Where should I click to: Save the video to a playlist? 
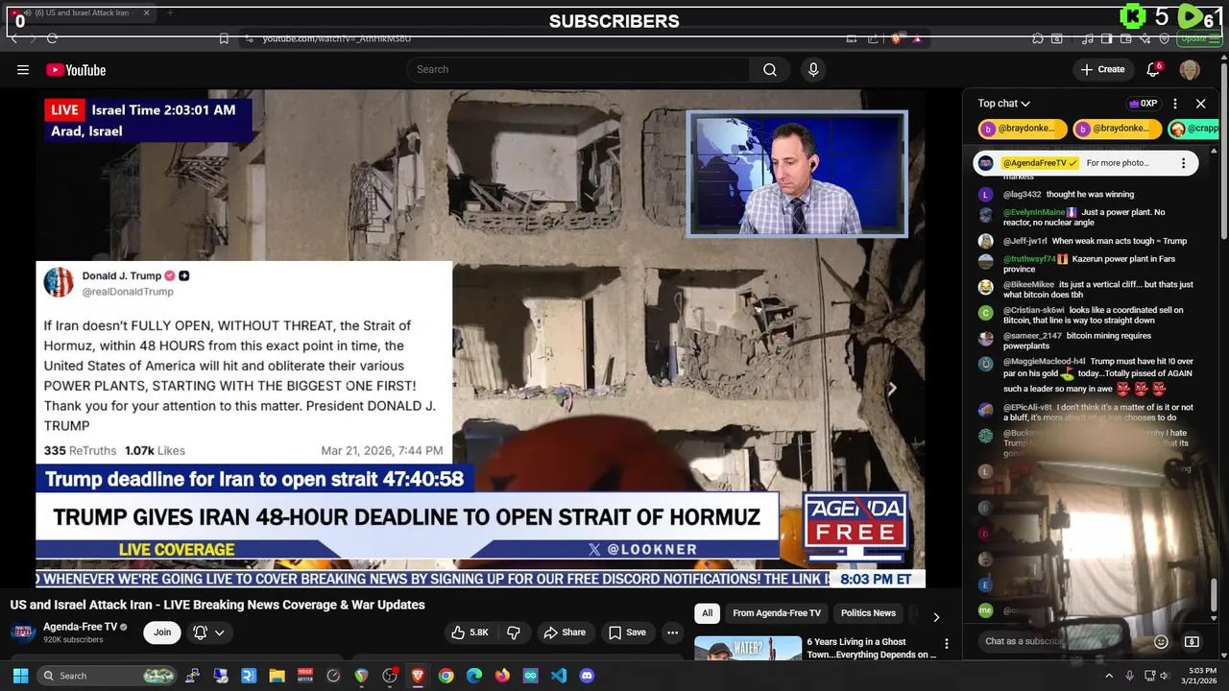pyautogui.click(x=627, y=632)
